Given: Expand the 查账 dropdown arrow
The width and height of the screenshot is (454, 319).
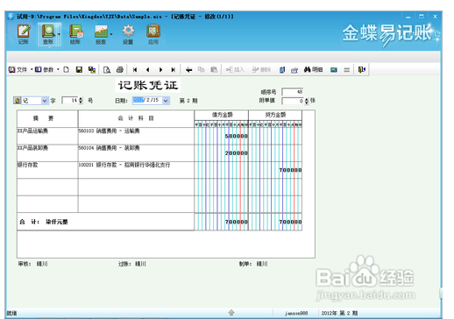Looking at the screenshot, I should (x=59, y=34).
